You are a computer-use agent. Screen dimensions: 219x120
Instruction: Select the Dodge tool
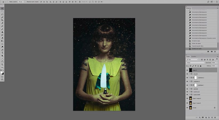[x=2, y=47]
